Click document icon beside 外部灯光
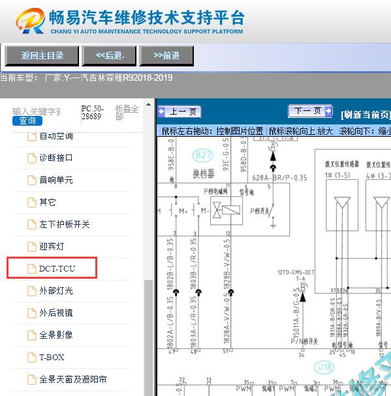 32,291
